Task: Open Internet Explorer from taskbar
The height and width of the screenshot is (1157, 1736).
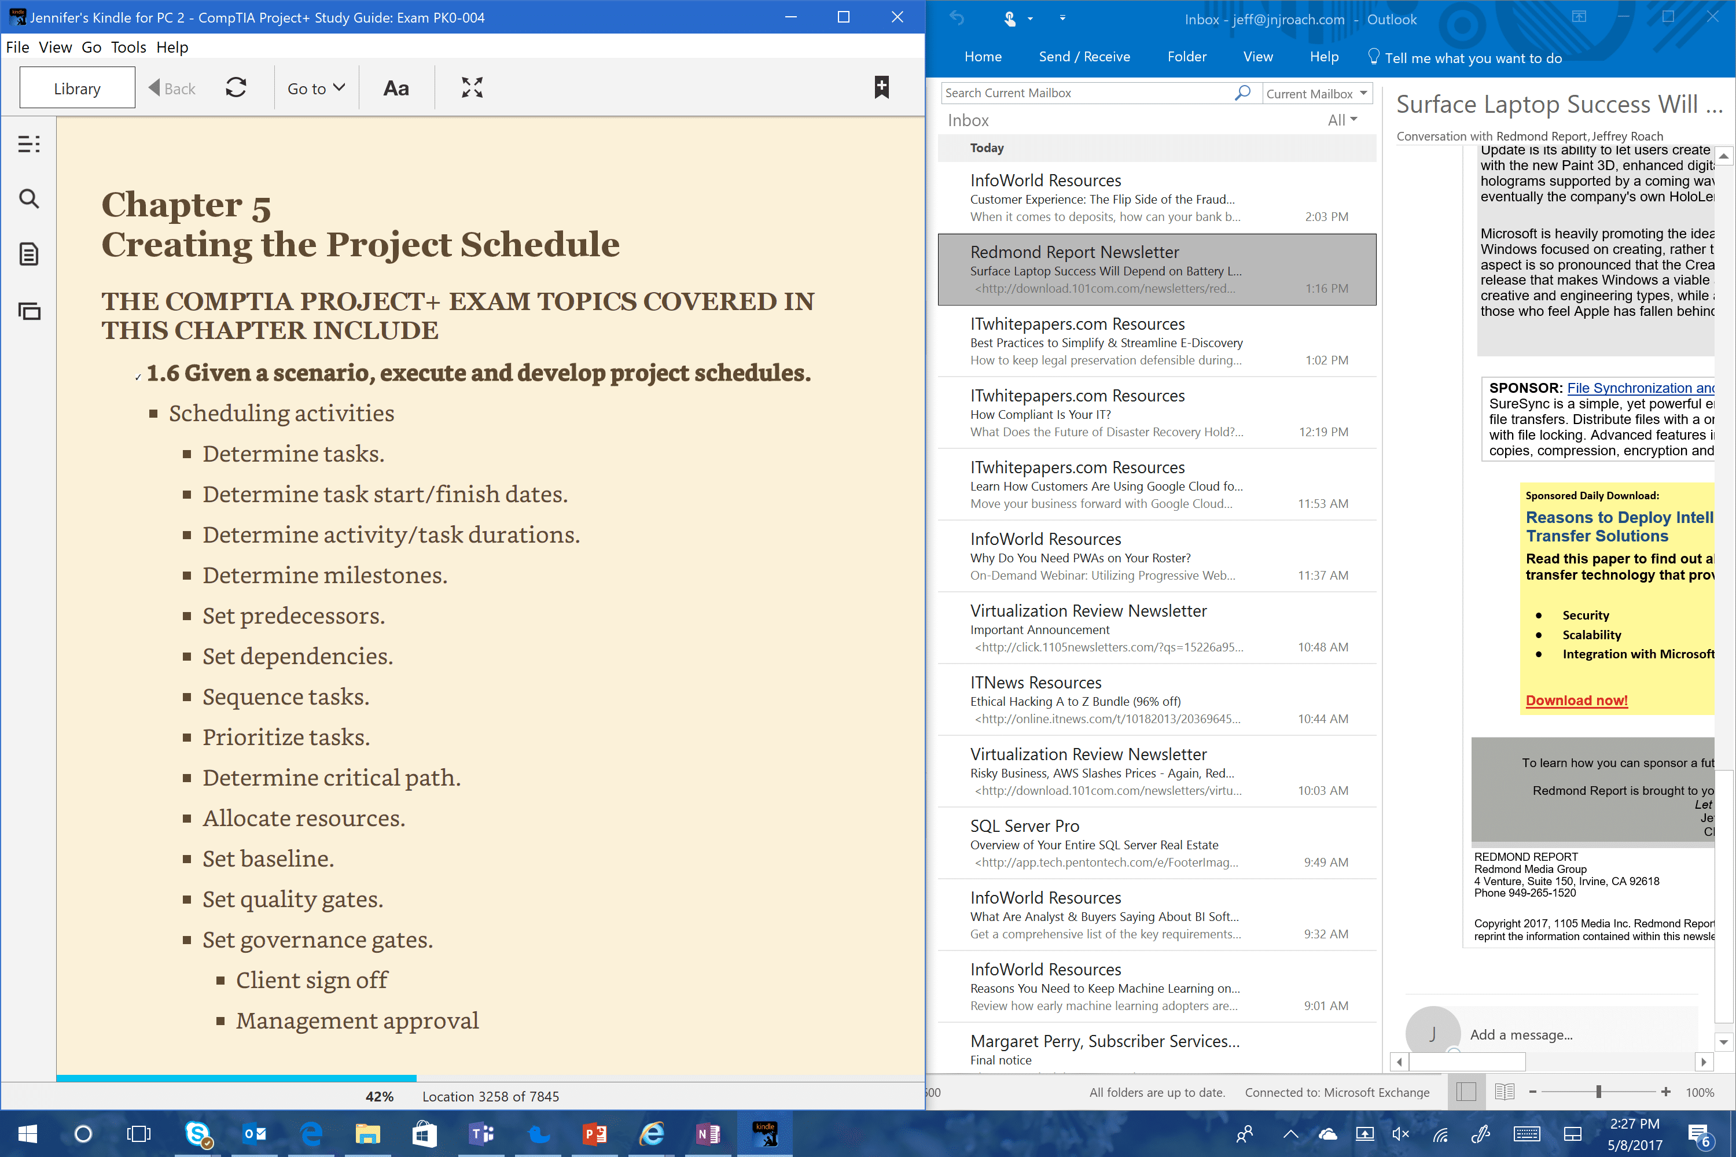Action: coord(652,1133)
